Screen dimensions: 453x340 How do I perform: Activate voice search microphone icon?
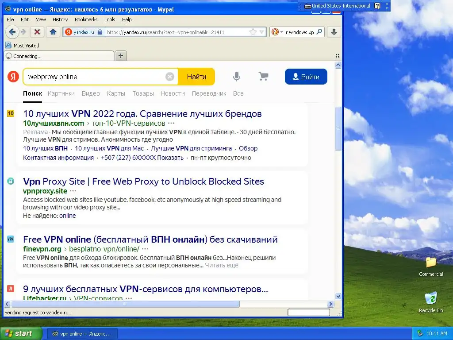[x=237, y=77]
